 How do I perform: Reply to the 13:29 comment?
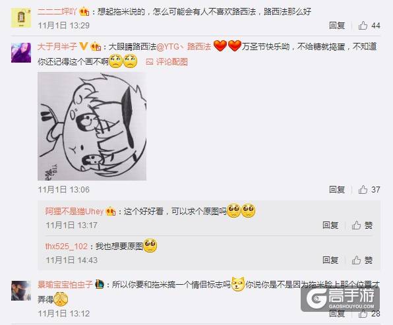(337, 26)
